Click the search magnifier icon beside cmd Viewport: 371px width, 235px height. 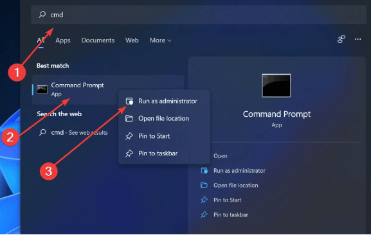[42, 14]
